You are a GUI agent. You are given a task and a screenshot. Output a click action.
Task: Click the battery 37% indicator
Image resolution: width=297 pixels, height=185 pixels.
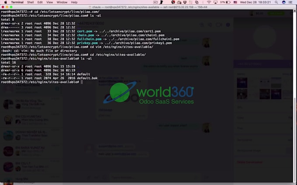(225, 2)
